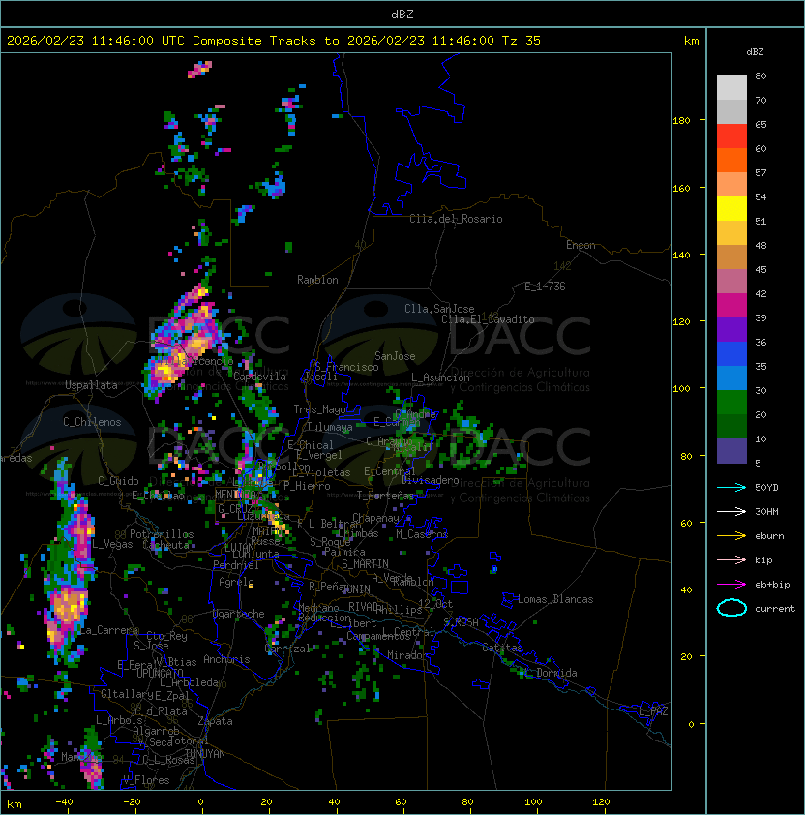This screenshot has width=805, height=815.
Task: Click the 'Clla.del_Rosario' map label
Action: tap(456, 219)
